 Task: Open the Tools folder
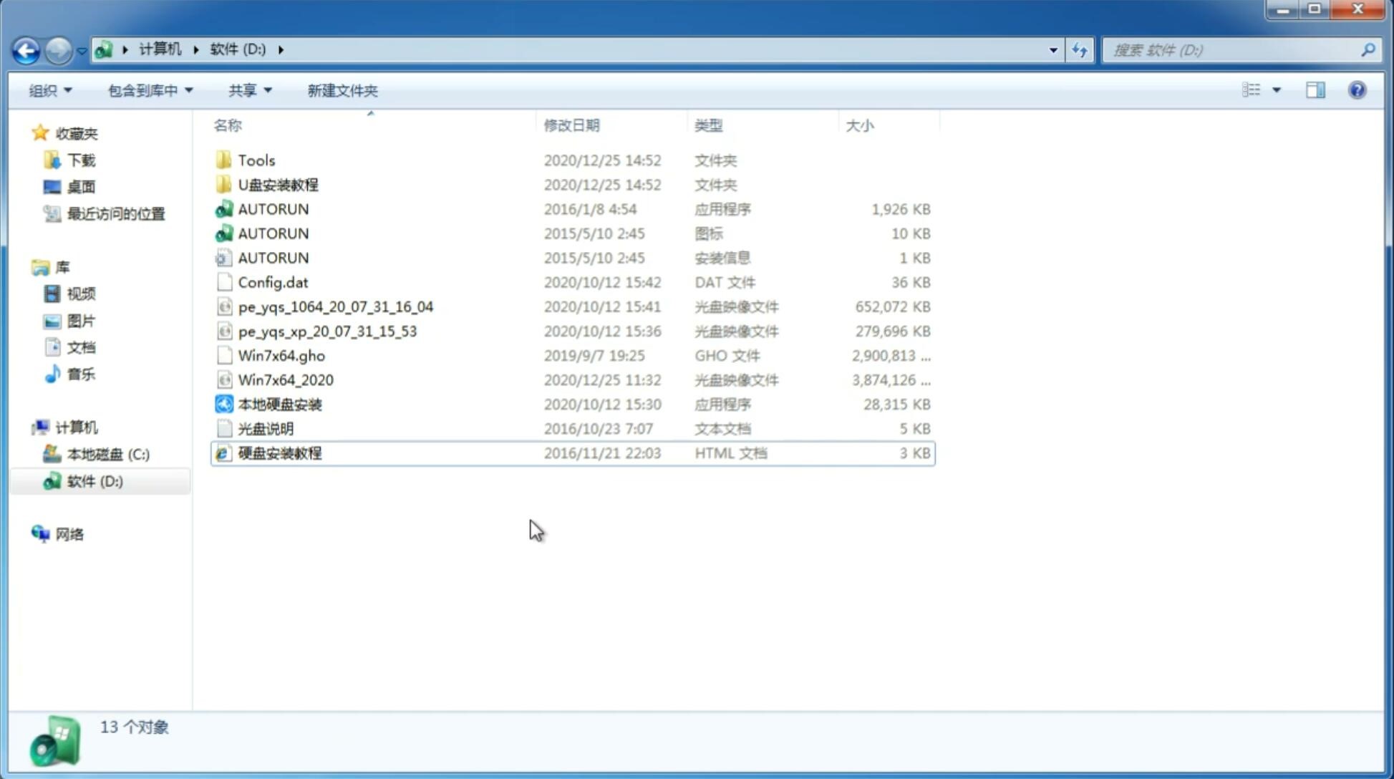pyautogui.click(x=256, y=160)
